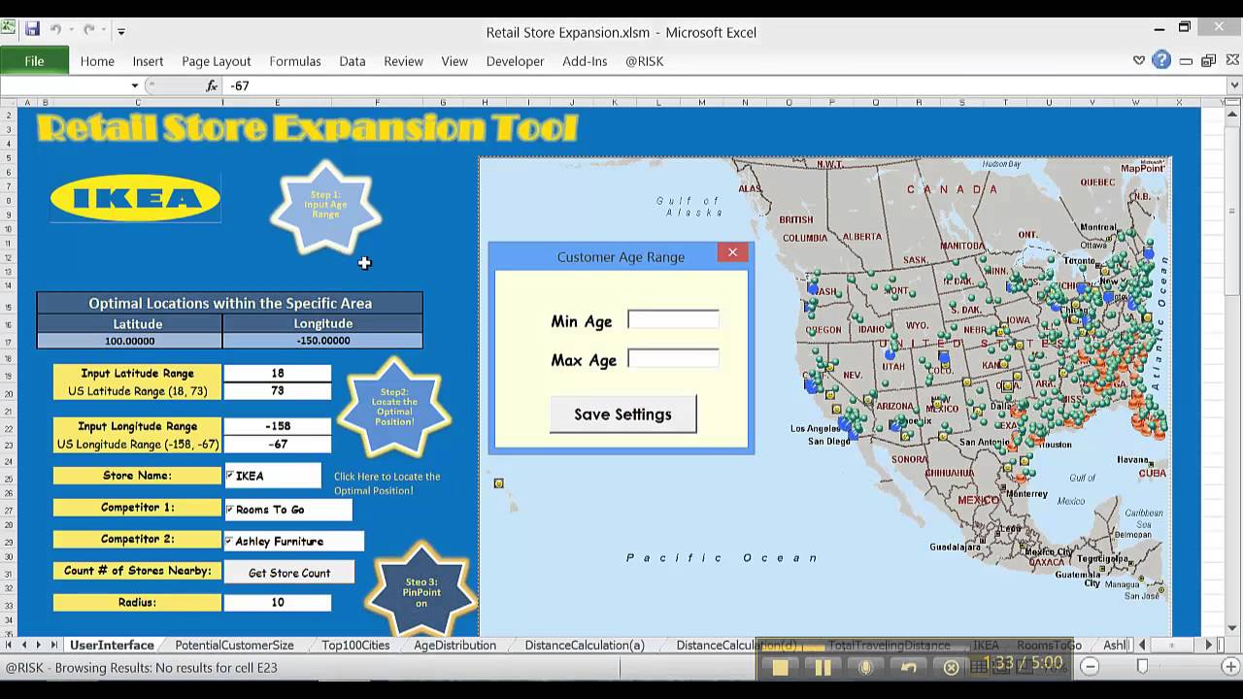Switch to the AgeDistribution sheet
The image size is (1243, 699).
tap(454, 645)
